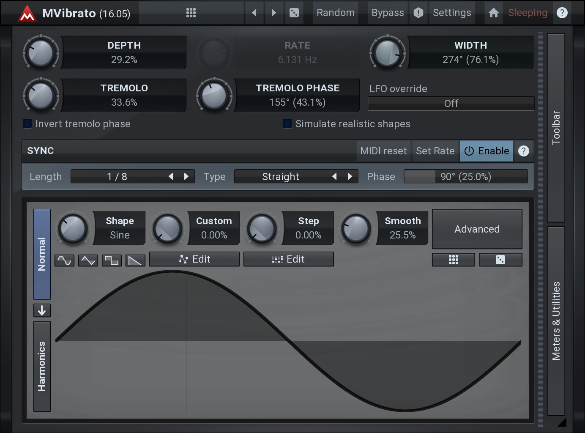585x433 pixels.
Task: Click the dice random preset icon in the title bar
Action: pyautogui.click(x=294, y=13)
